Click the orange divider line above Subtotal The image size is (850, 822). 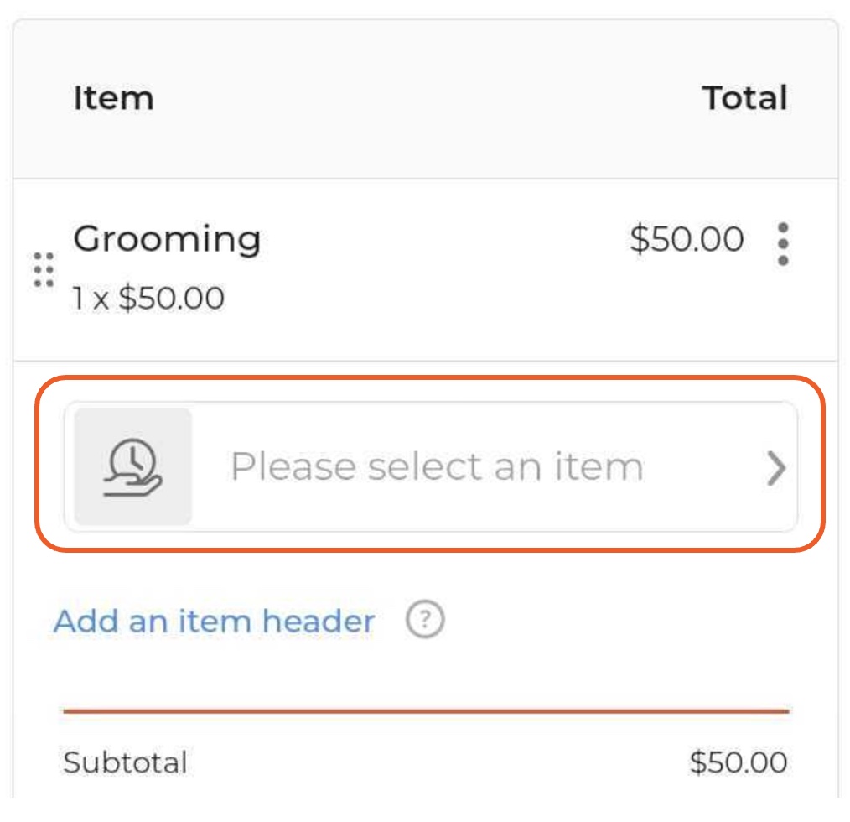[x=426, y=711]
